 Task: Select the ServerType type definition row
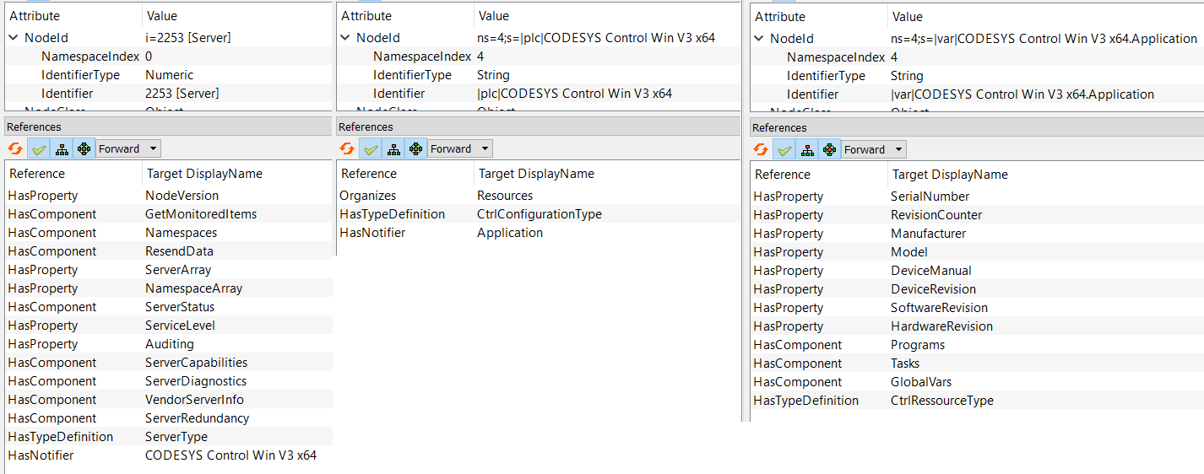click(x=169, y=437)
